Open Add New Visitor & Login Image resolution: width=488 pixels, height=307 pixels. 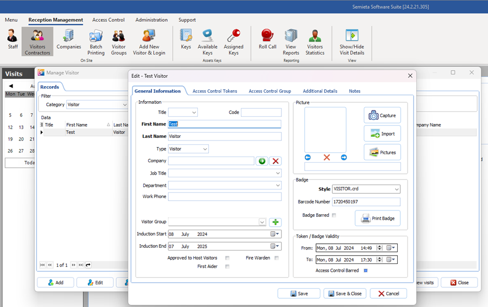tap(149, 41)
